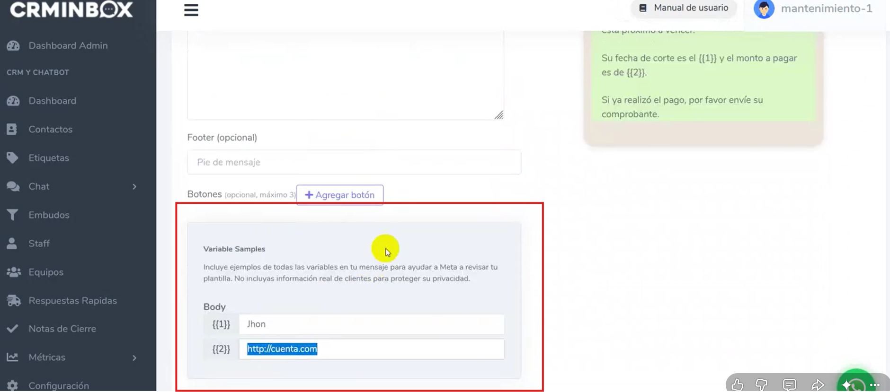Click the Etiquetas tag icon

click(x=12, y=157)
